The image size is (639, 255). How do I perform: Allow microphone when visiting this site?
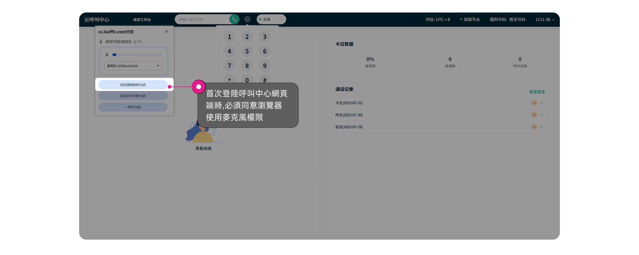pyautogui.click(x=133, y=85)
